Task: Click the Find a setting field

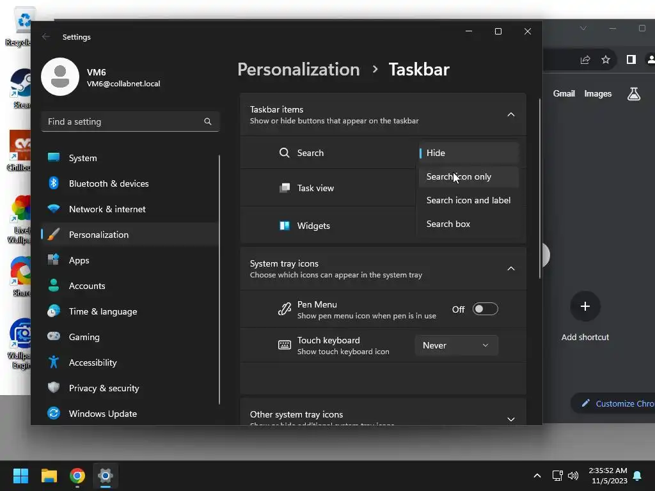Action: [130, 121]
